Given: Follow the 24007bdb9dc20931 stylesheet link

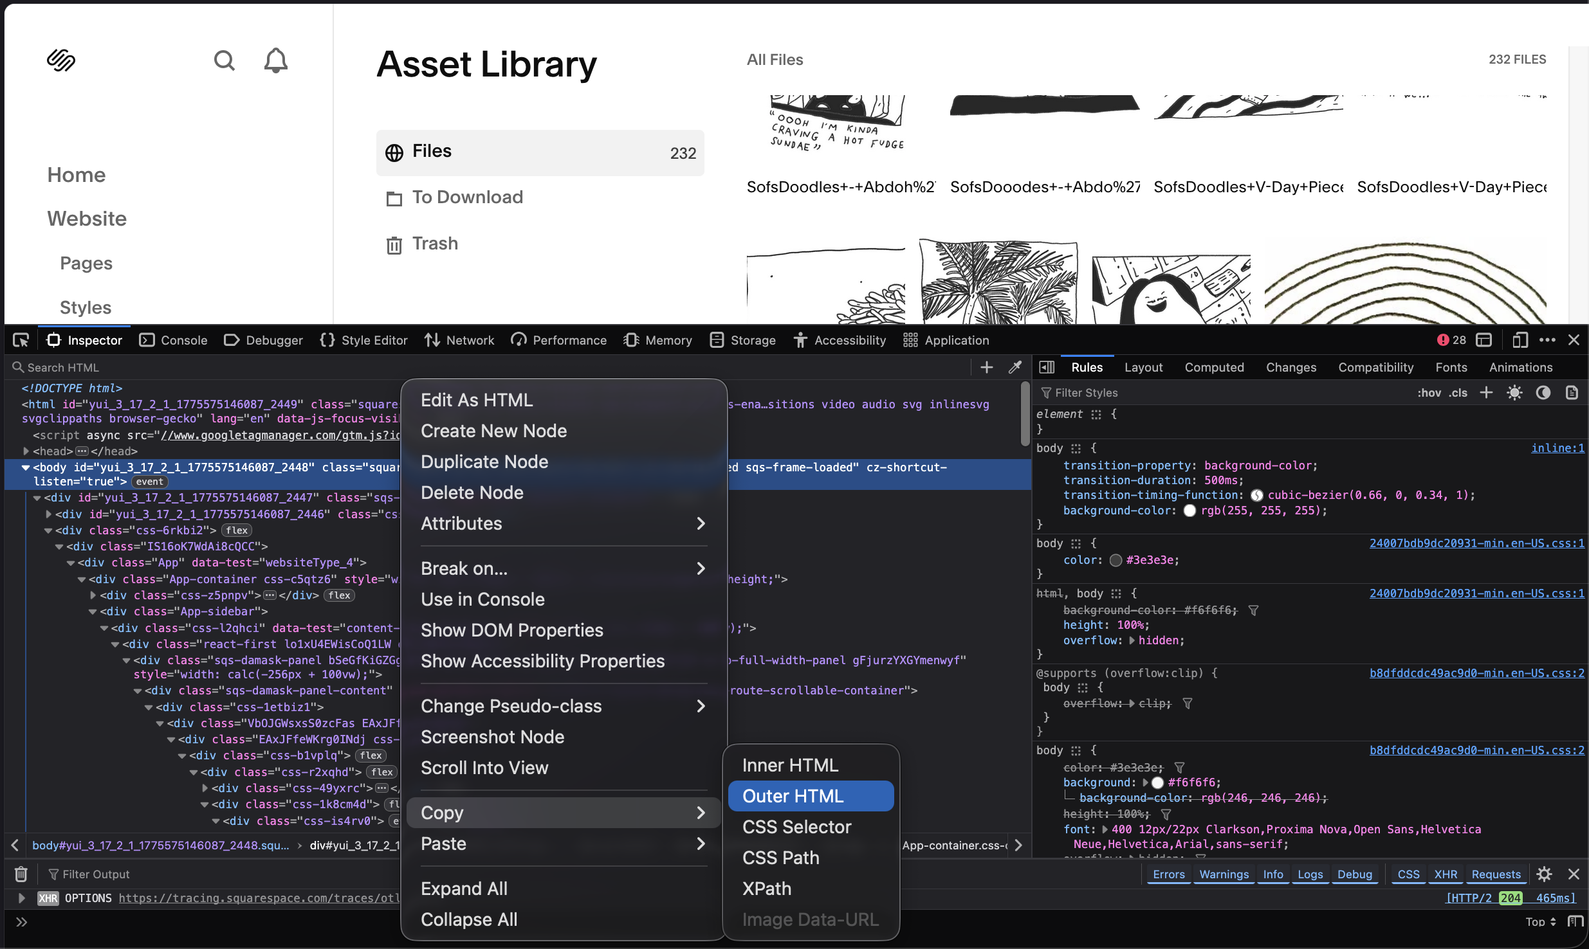Looking at the screenshot, I should coord(1475,543).
